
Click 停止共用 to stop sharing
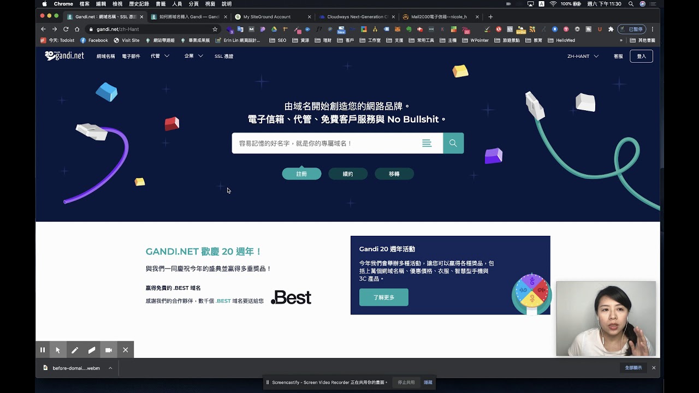click(x=406, y=383)
